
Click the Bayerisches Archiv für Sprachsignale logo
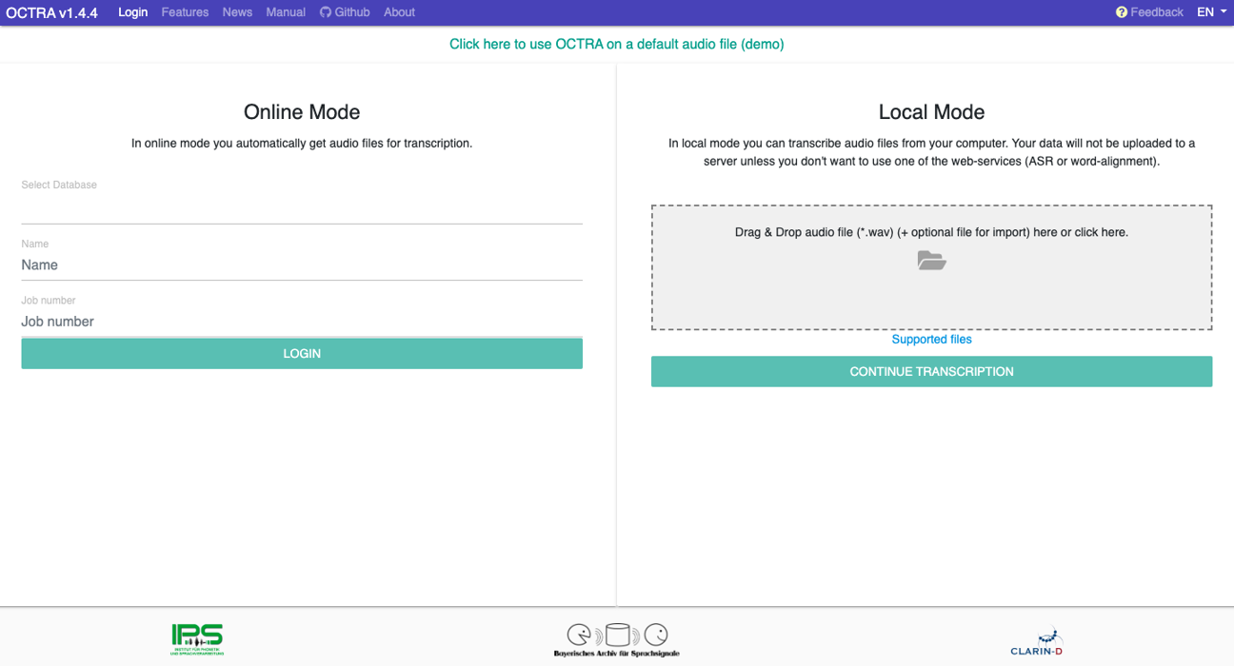pos(616,637)
